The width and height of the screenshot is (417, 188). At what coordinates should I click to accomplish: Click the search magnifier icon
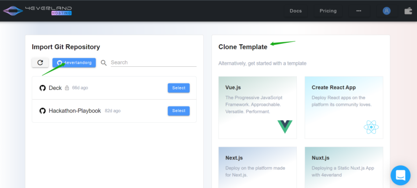(x=104, y=63)
